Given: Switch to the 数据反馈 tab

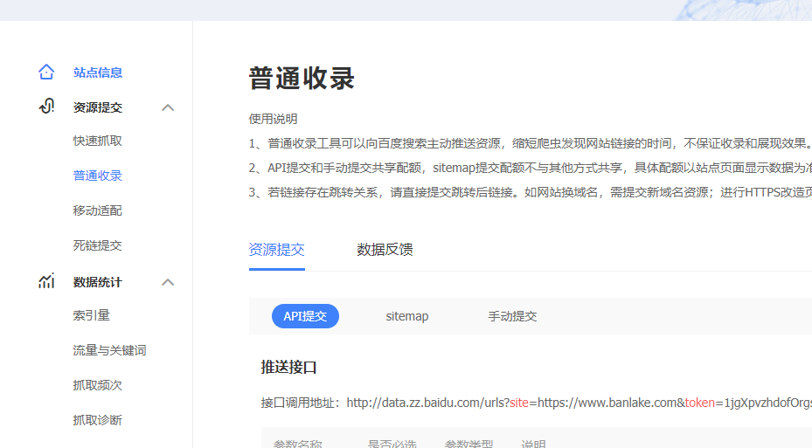Looking at the screenshot, I should click(385, 250).
